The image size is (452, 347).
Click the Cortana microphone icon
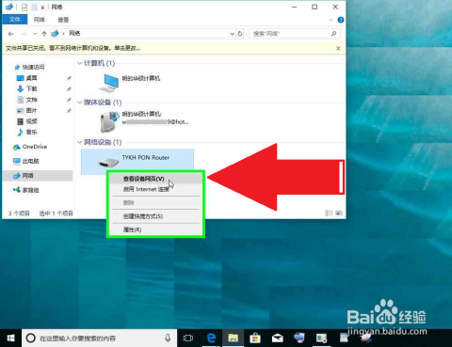pyautogui.click(x=168, y=338)
